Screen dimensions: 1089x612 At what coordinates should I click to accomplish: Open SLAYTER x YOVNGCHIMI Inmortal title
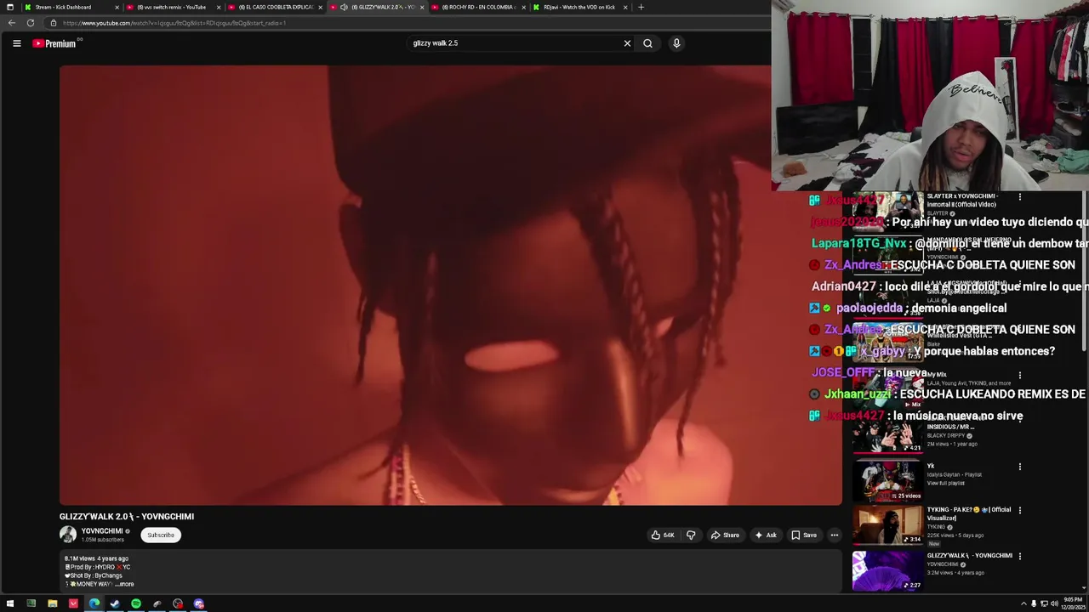961,201
